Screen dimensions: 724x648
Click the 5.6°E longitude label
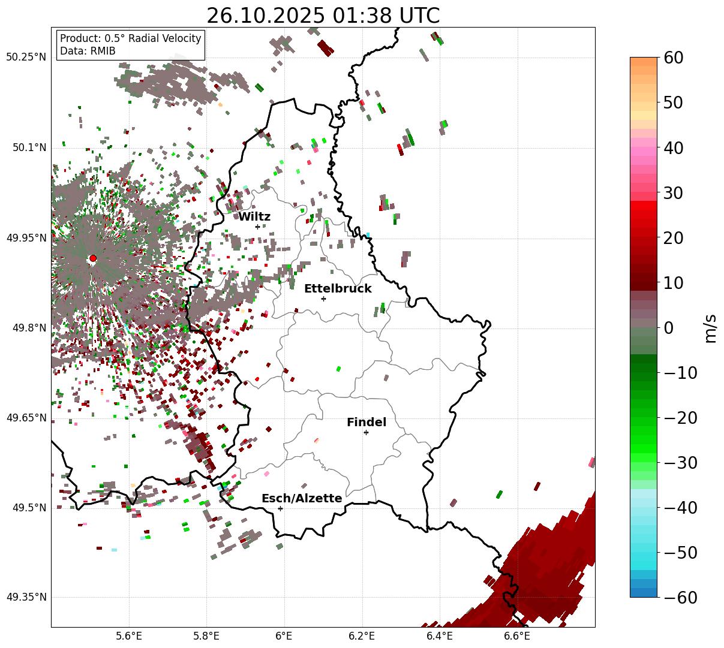coord(129,636)
